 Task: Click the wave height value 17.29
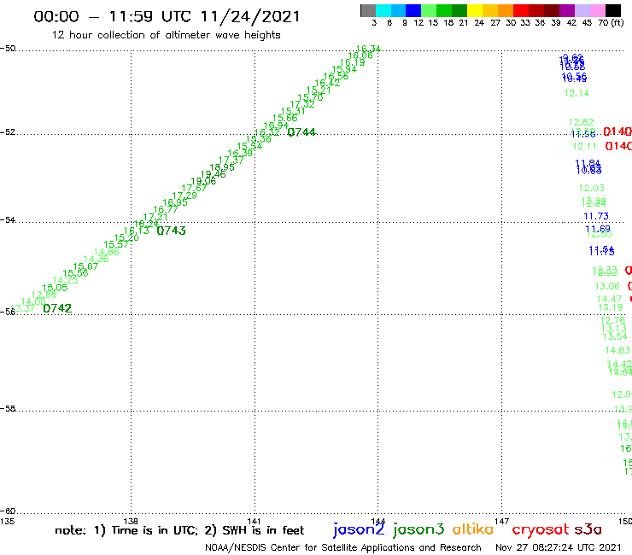tap(184, 196)
